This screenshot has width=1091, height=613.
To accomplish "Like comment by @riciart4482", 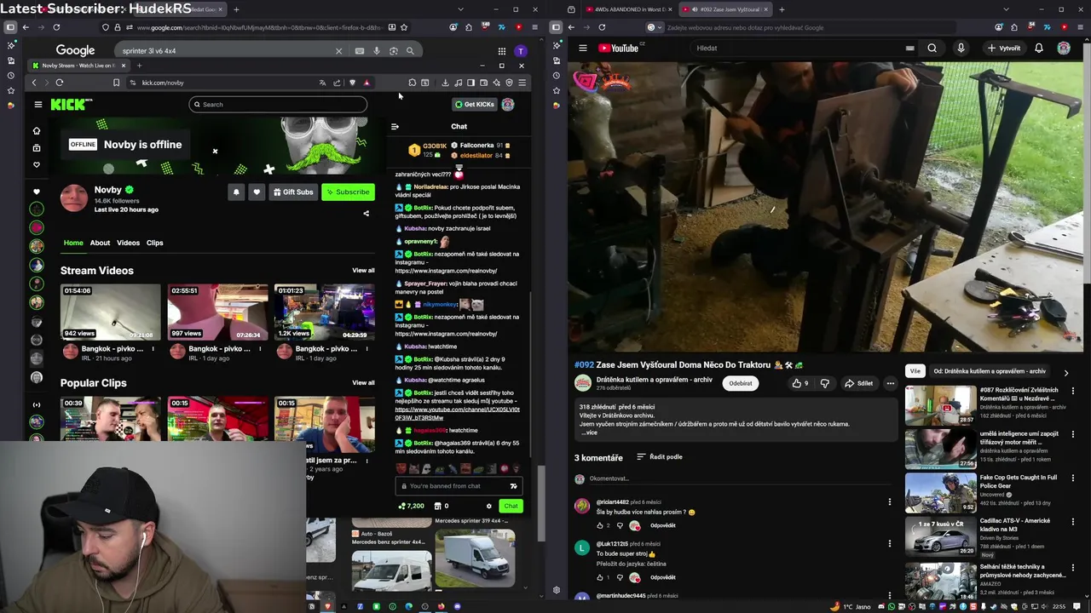I will (x=601, y=525).
